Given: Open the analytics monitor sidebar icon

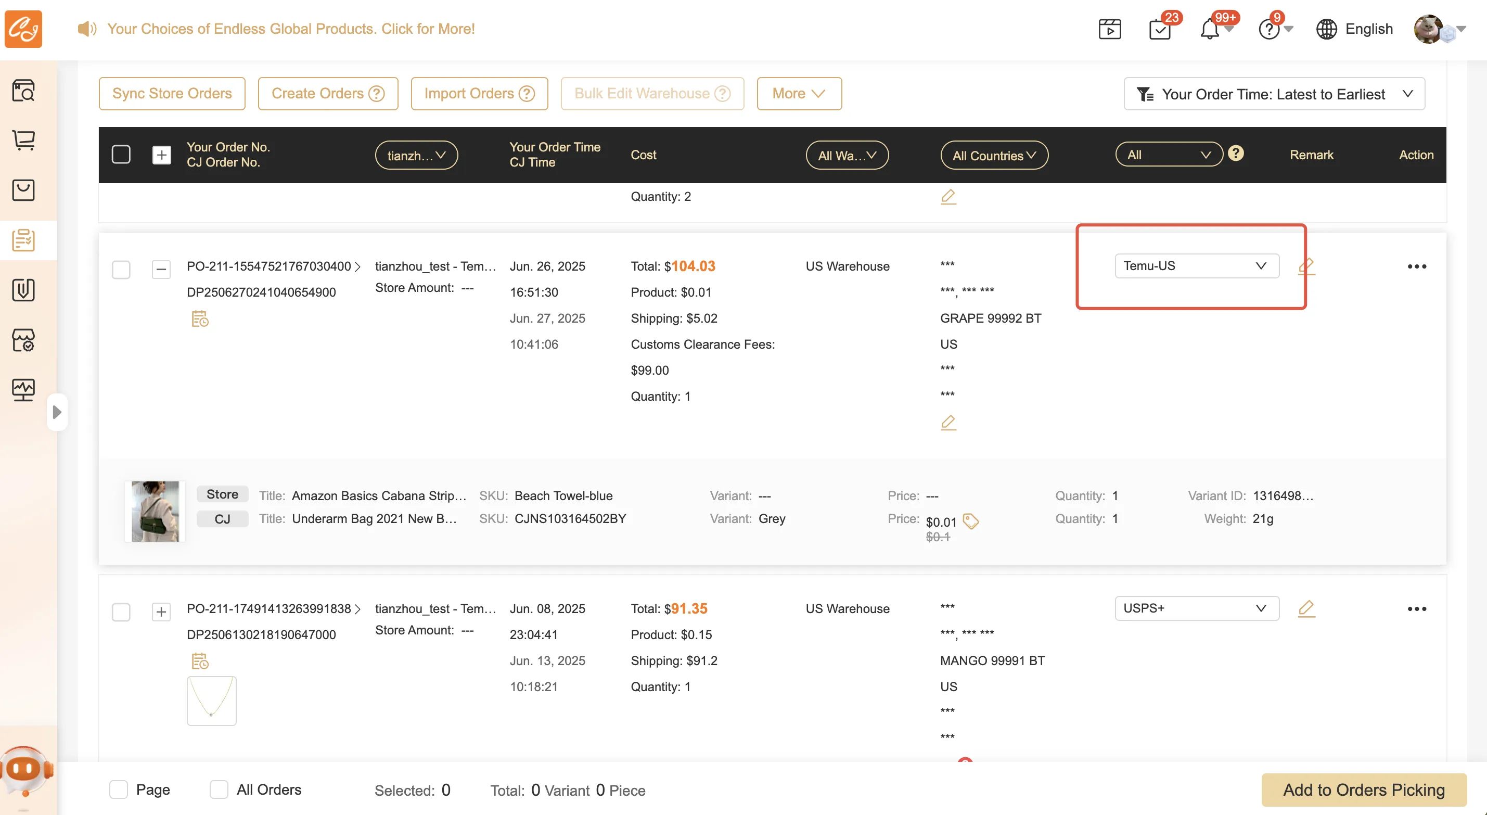Looking at the screenshot, I should click(23, 390).
